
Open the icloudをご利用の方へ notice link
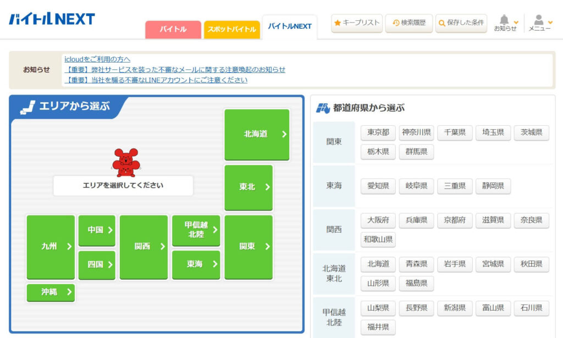97,59
